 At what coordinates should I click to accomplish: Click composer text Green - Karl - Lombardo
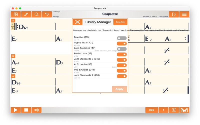click(155, 16)
